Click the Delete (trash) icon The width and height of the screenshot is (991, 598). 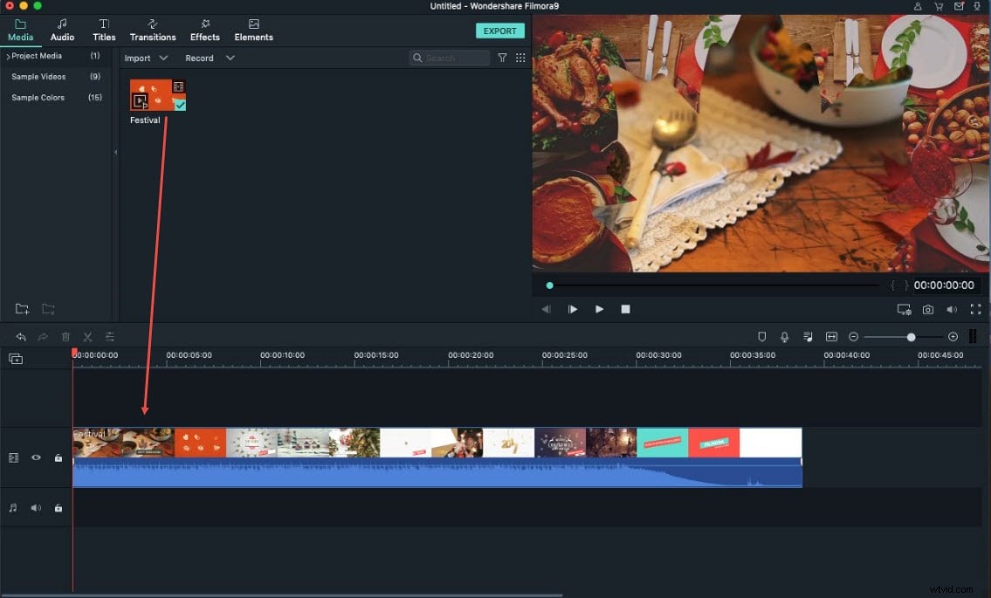point(65,336)
